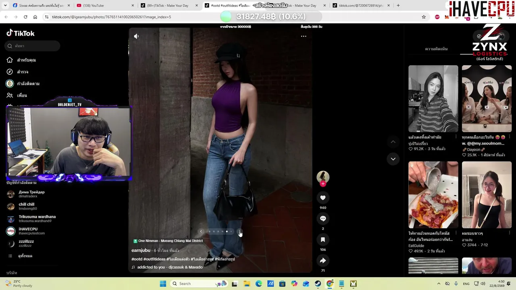The width and height of the screenshot is (516, 290).
Task: Open the #outfitideas hashtag
Action: click(x=154, y=259)
